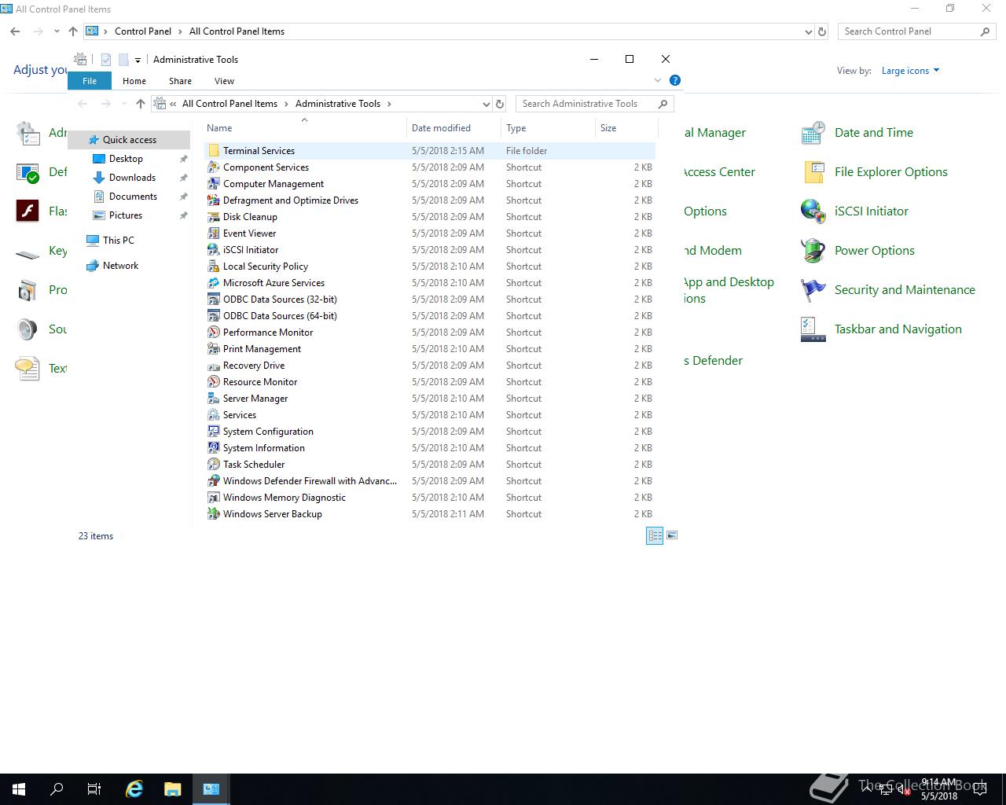Expand chevron after Administrative Tools breadcrumb

point(388,104)
